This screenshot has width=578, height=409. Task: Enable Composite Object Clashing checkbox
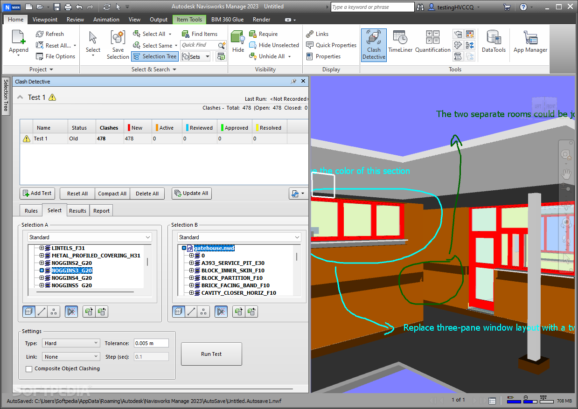[x=29, y=369]
